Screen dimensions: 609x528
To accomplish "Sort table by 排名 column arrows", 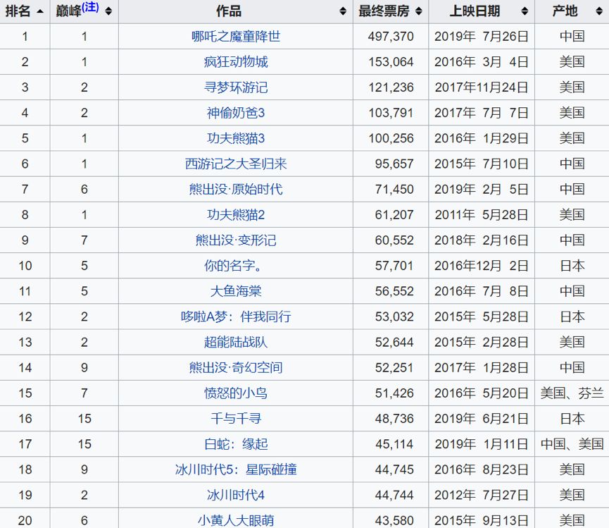I will [x=40, y=11].
